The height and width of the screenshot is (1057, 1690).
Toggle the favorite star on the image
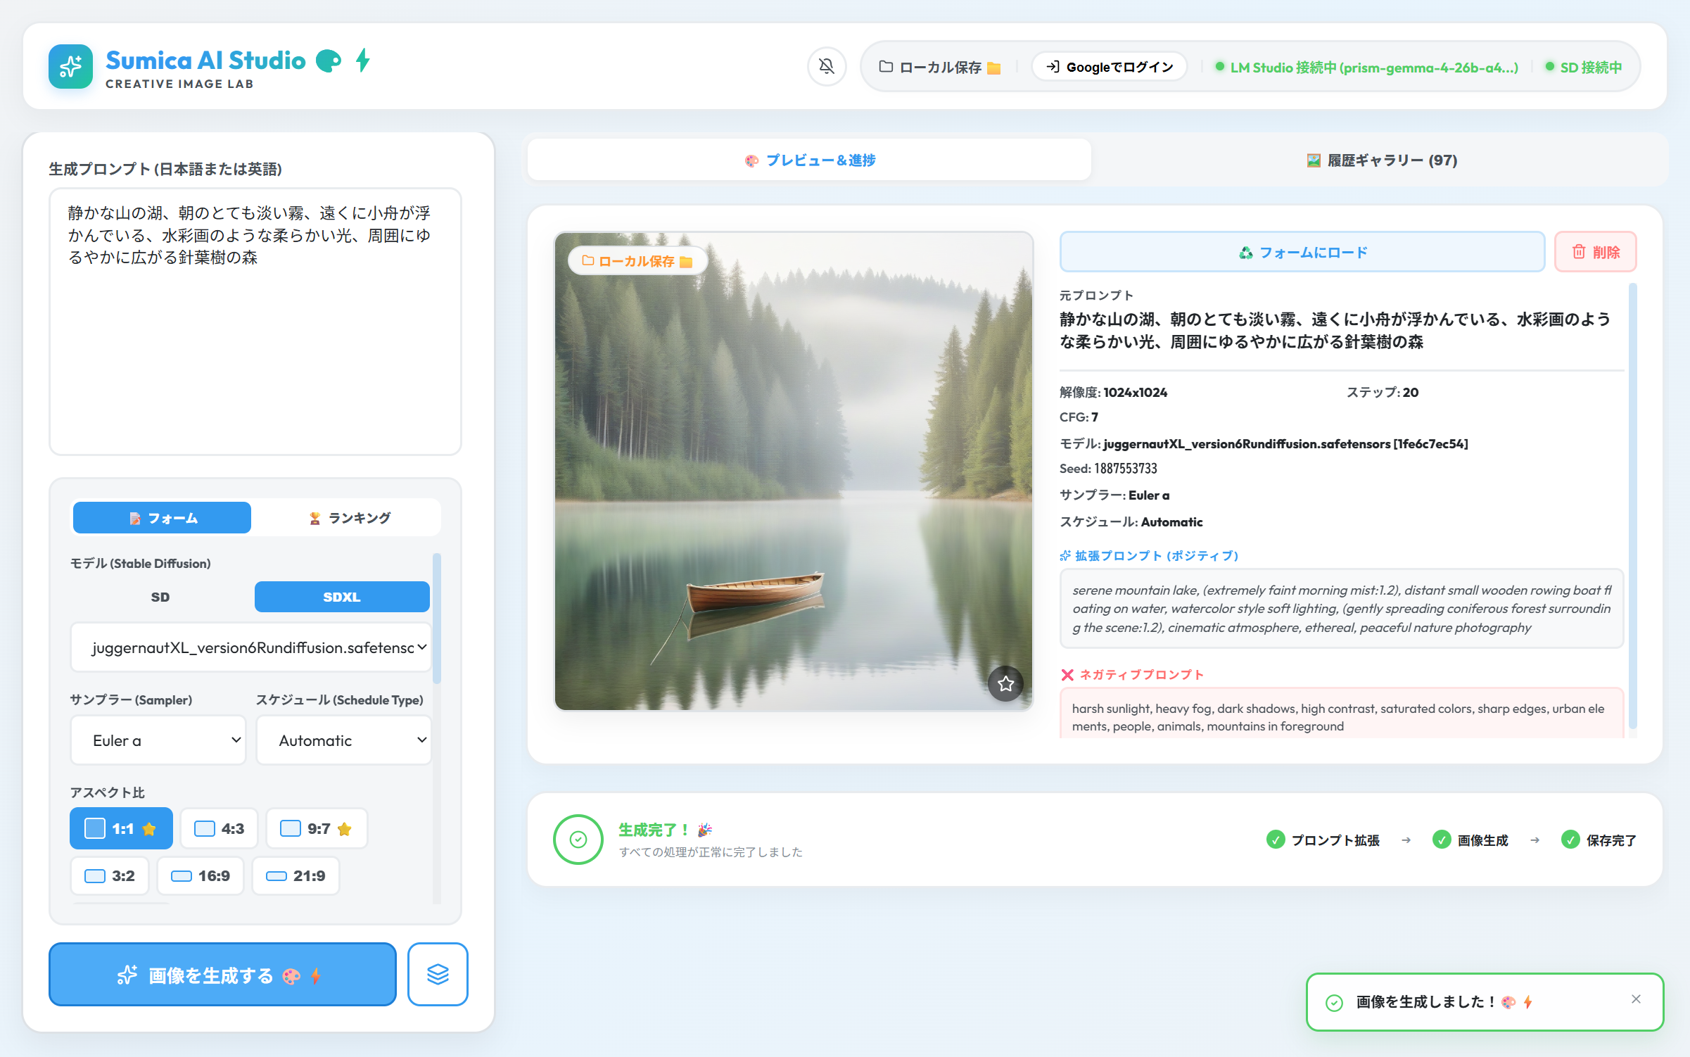point(1005,683)
